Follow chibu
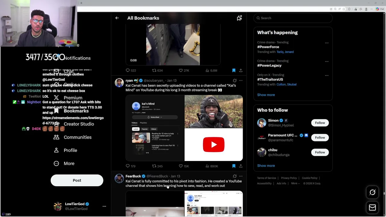This screenshot has width=386, height=217. tap(320, 152)
